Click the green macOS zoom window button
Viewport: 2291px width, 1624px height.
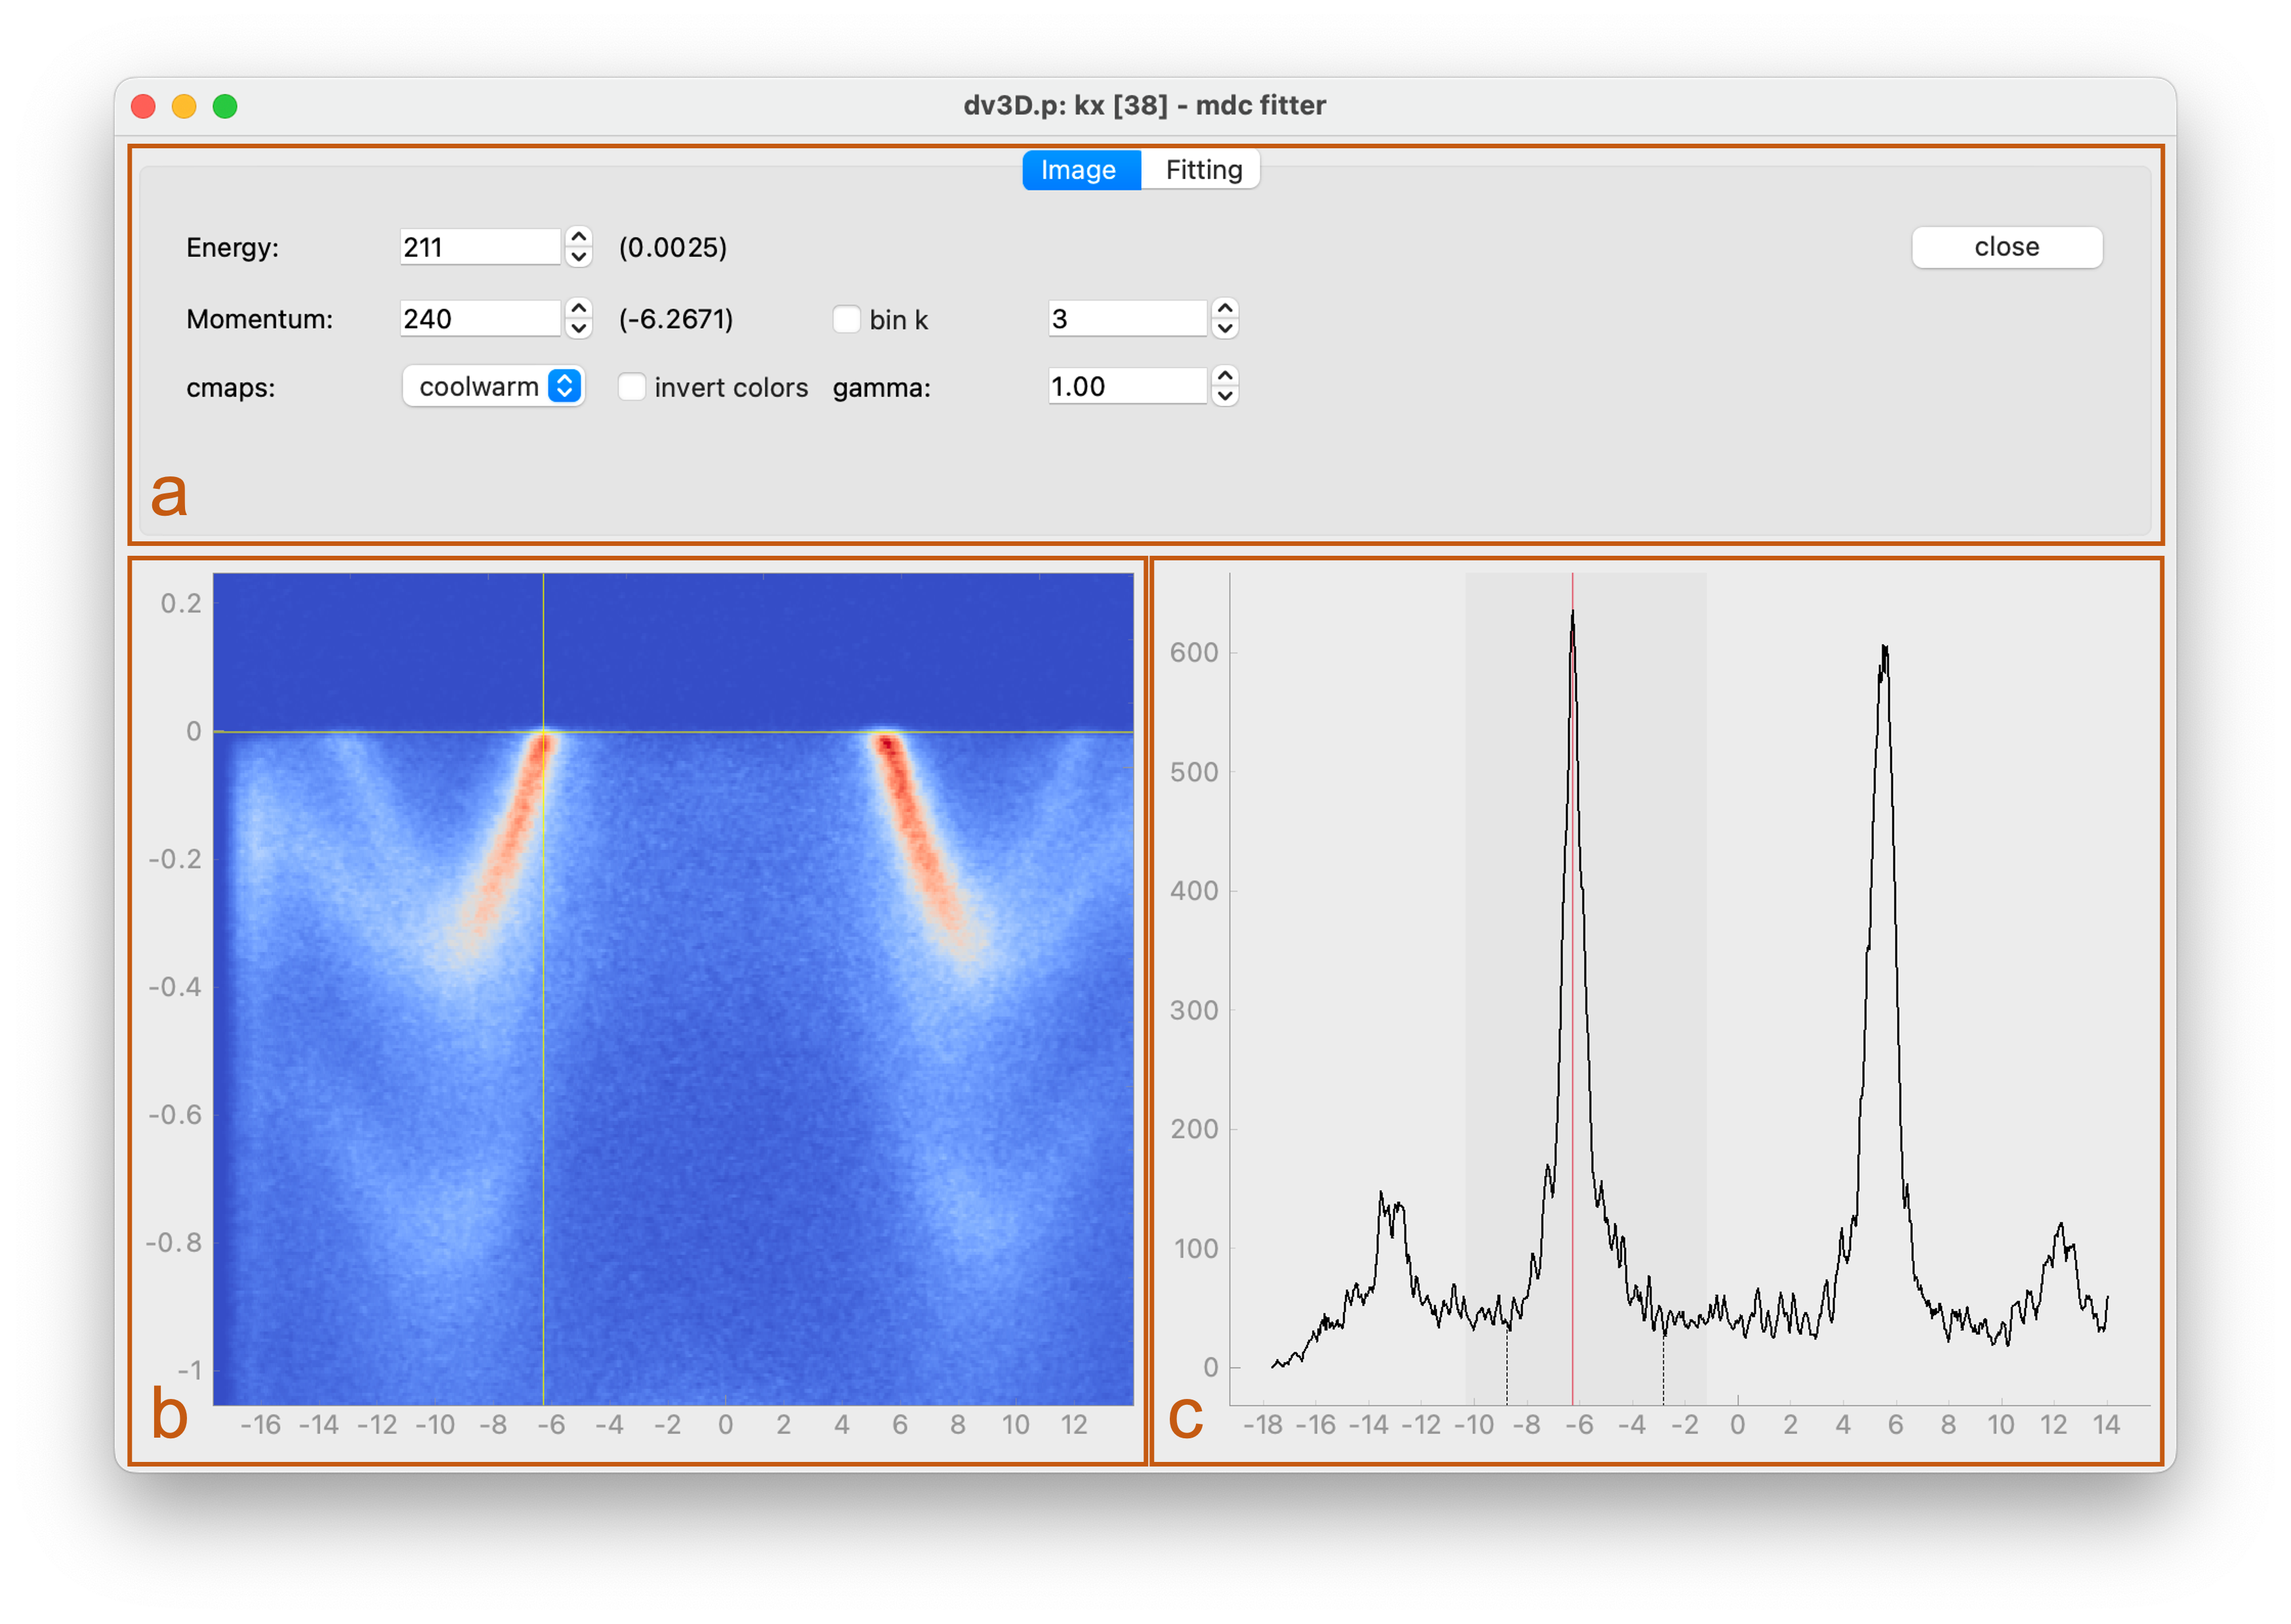[225, 106]
